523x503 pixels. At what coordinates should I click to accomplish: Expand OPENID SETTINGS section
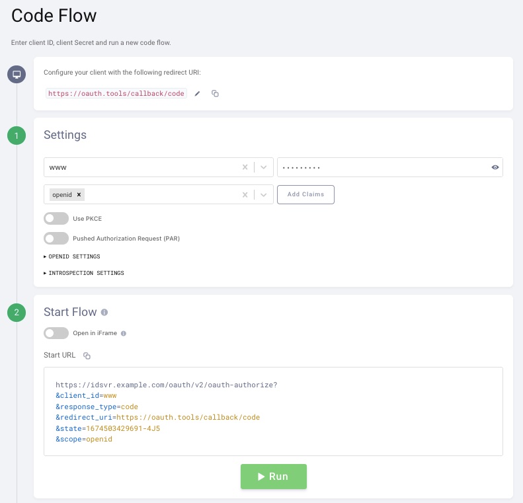[72, 256]
